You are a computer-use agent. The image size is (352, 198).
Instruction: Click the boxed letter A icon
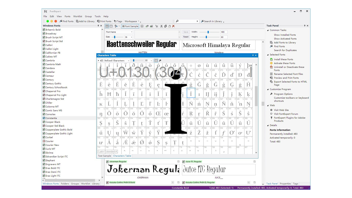tap(142, 26)
